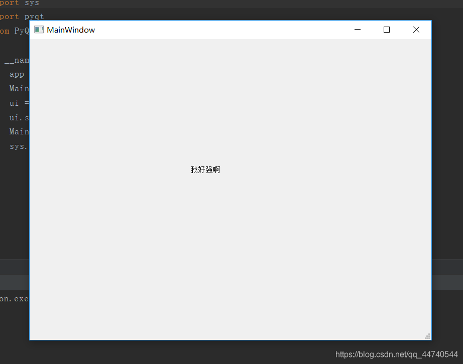The image size is (463, 364).
Task: Select the label 我好强啊
Action: point(205,169)
